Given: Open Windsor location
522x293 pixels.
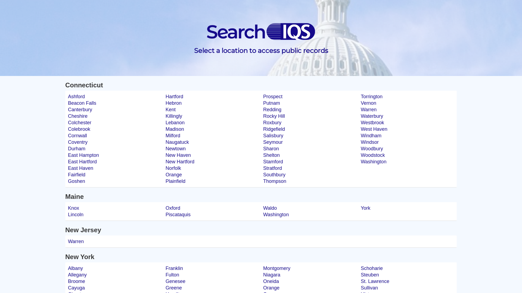Looking at the screenshot, I should pyautogui.click(x=370, y=142).
